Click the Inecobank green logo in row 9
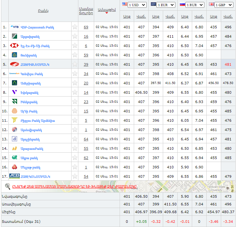236x227 pixels. 15,101
